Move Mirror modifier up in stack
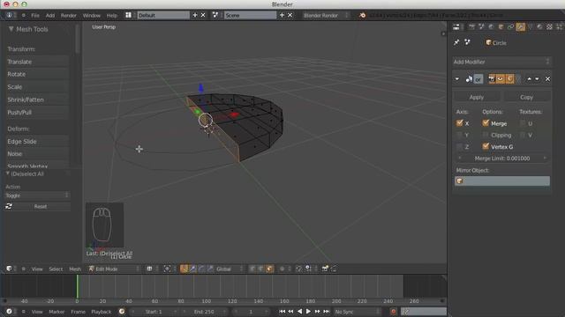 coord(529,79)
